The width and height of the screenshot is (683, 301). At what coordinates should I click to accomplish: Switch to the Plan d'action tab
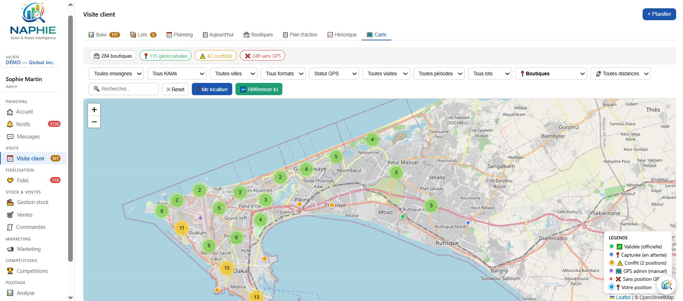[x=300, y=35]
